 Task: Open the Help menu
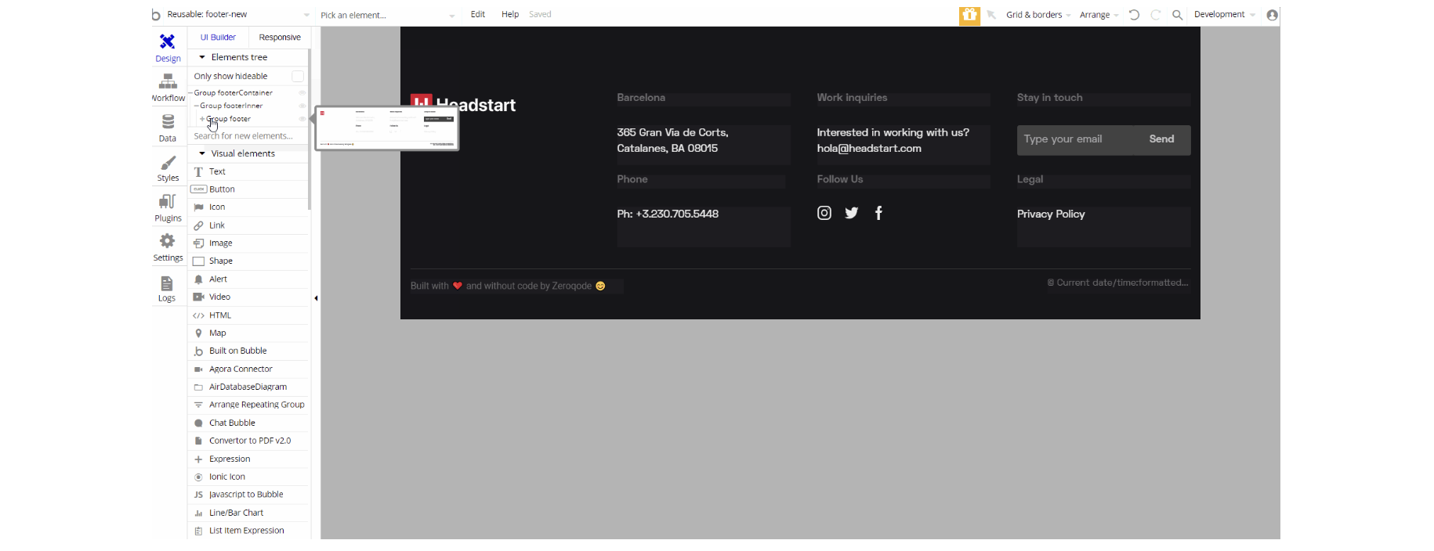click(510, 15)
